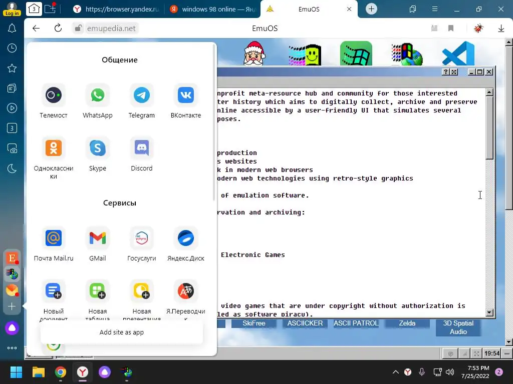Open the video play icon in sidebar

(x=12, y=108)
